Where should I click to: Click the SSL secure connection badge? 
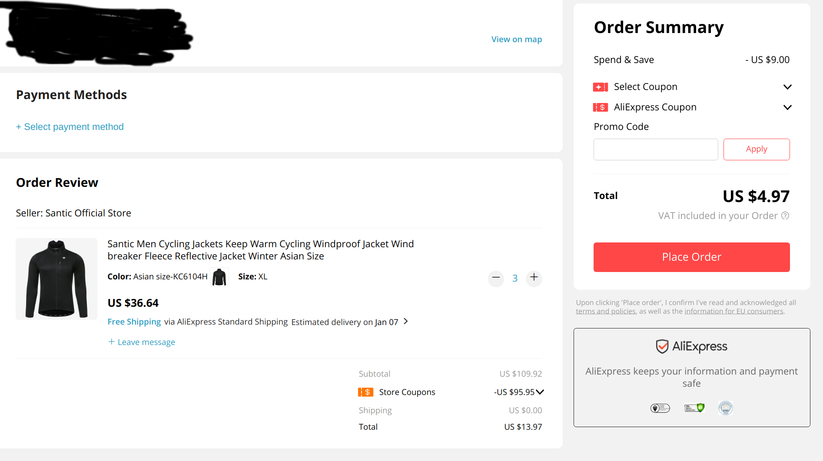click(694, 408)
